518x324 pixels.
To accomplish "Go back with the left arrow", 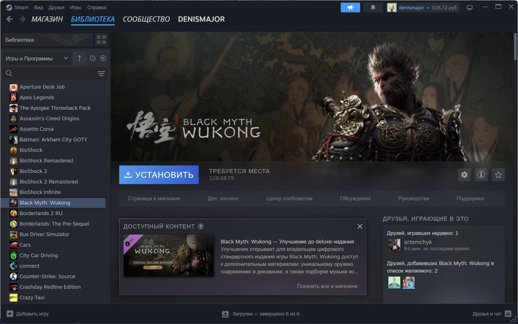I will pos(10,19).
